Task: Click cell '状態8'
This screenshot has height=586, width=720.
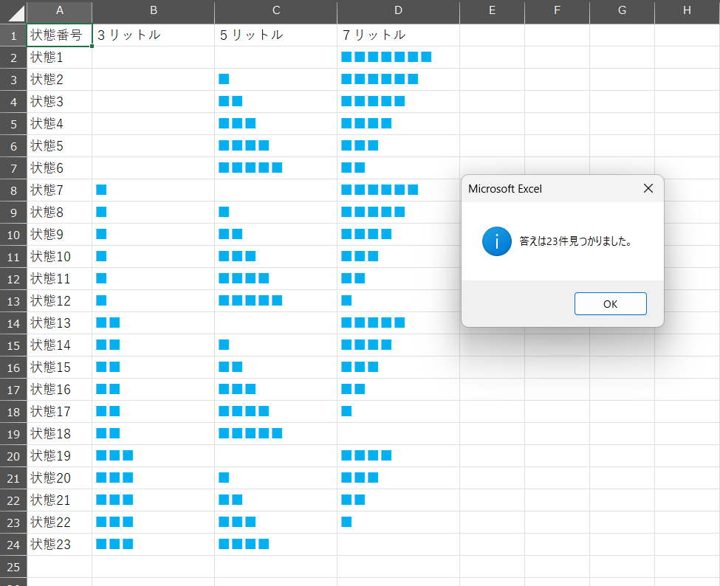Action: 59,212
